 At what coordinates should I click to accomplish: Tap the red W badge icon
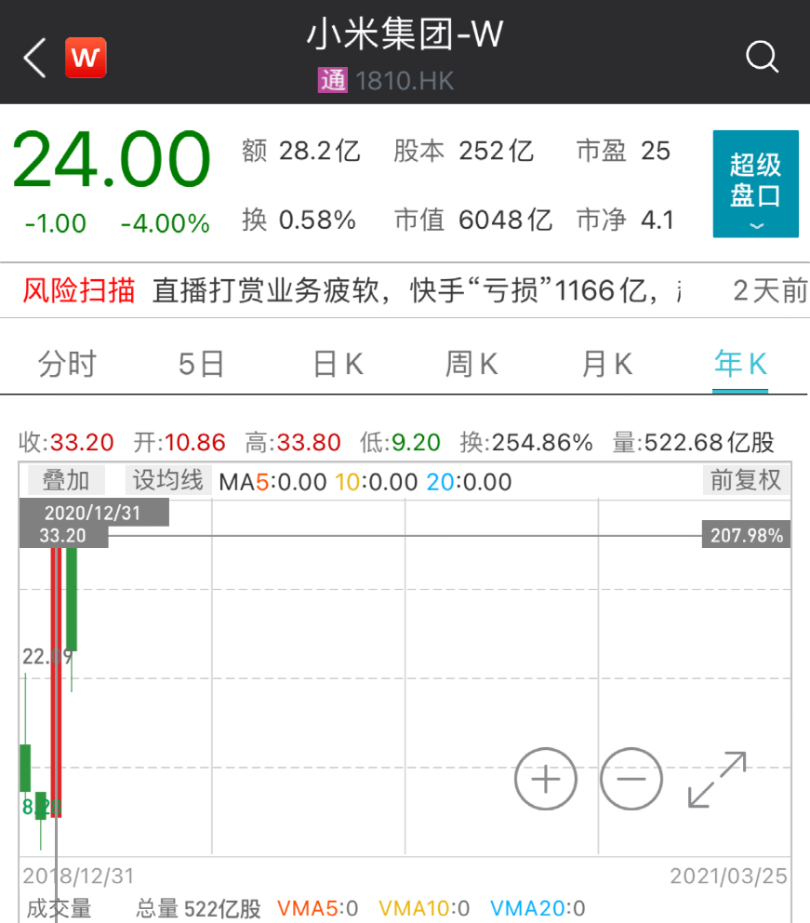86,57
